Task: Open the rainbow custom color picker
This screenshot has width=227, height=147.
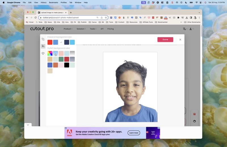Action: click(50, 53)
